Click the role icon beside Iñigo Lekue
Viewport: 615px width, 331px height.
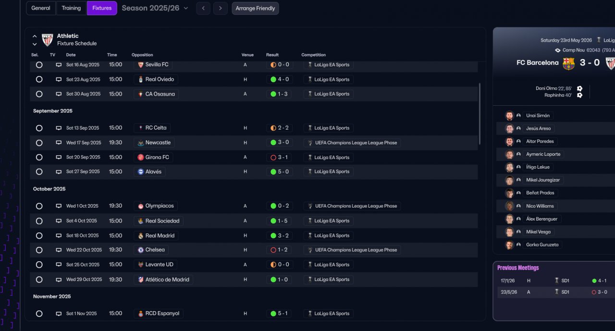point(518,167)
